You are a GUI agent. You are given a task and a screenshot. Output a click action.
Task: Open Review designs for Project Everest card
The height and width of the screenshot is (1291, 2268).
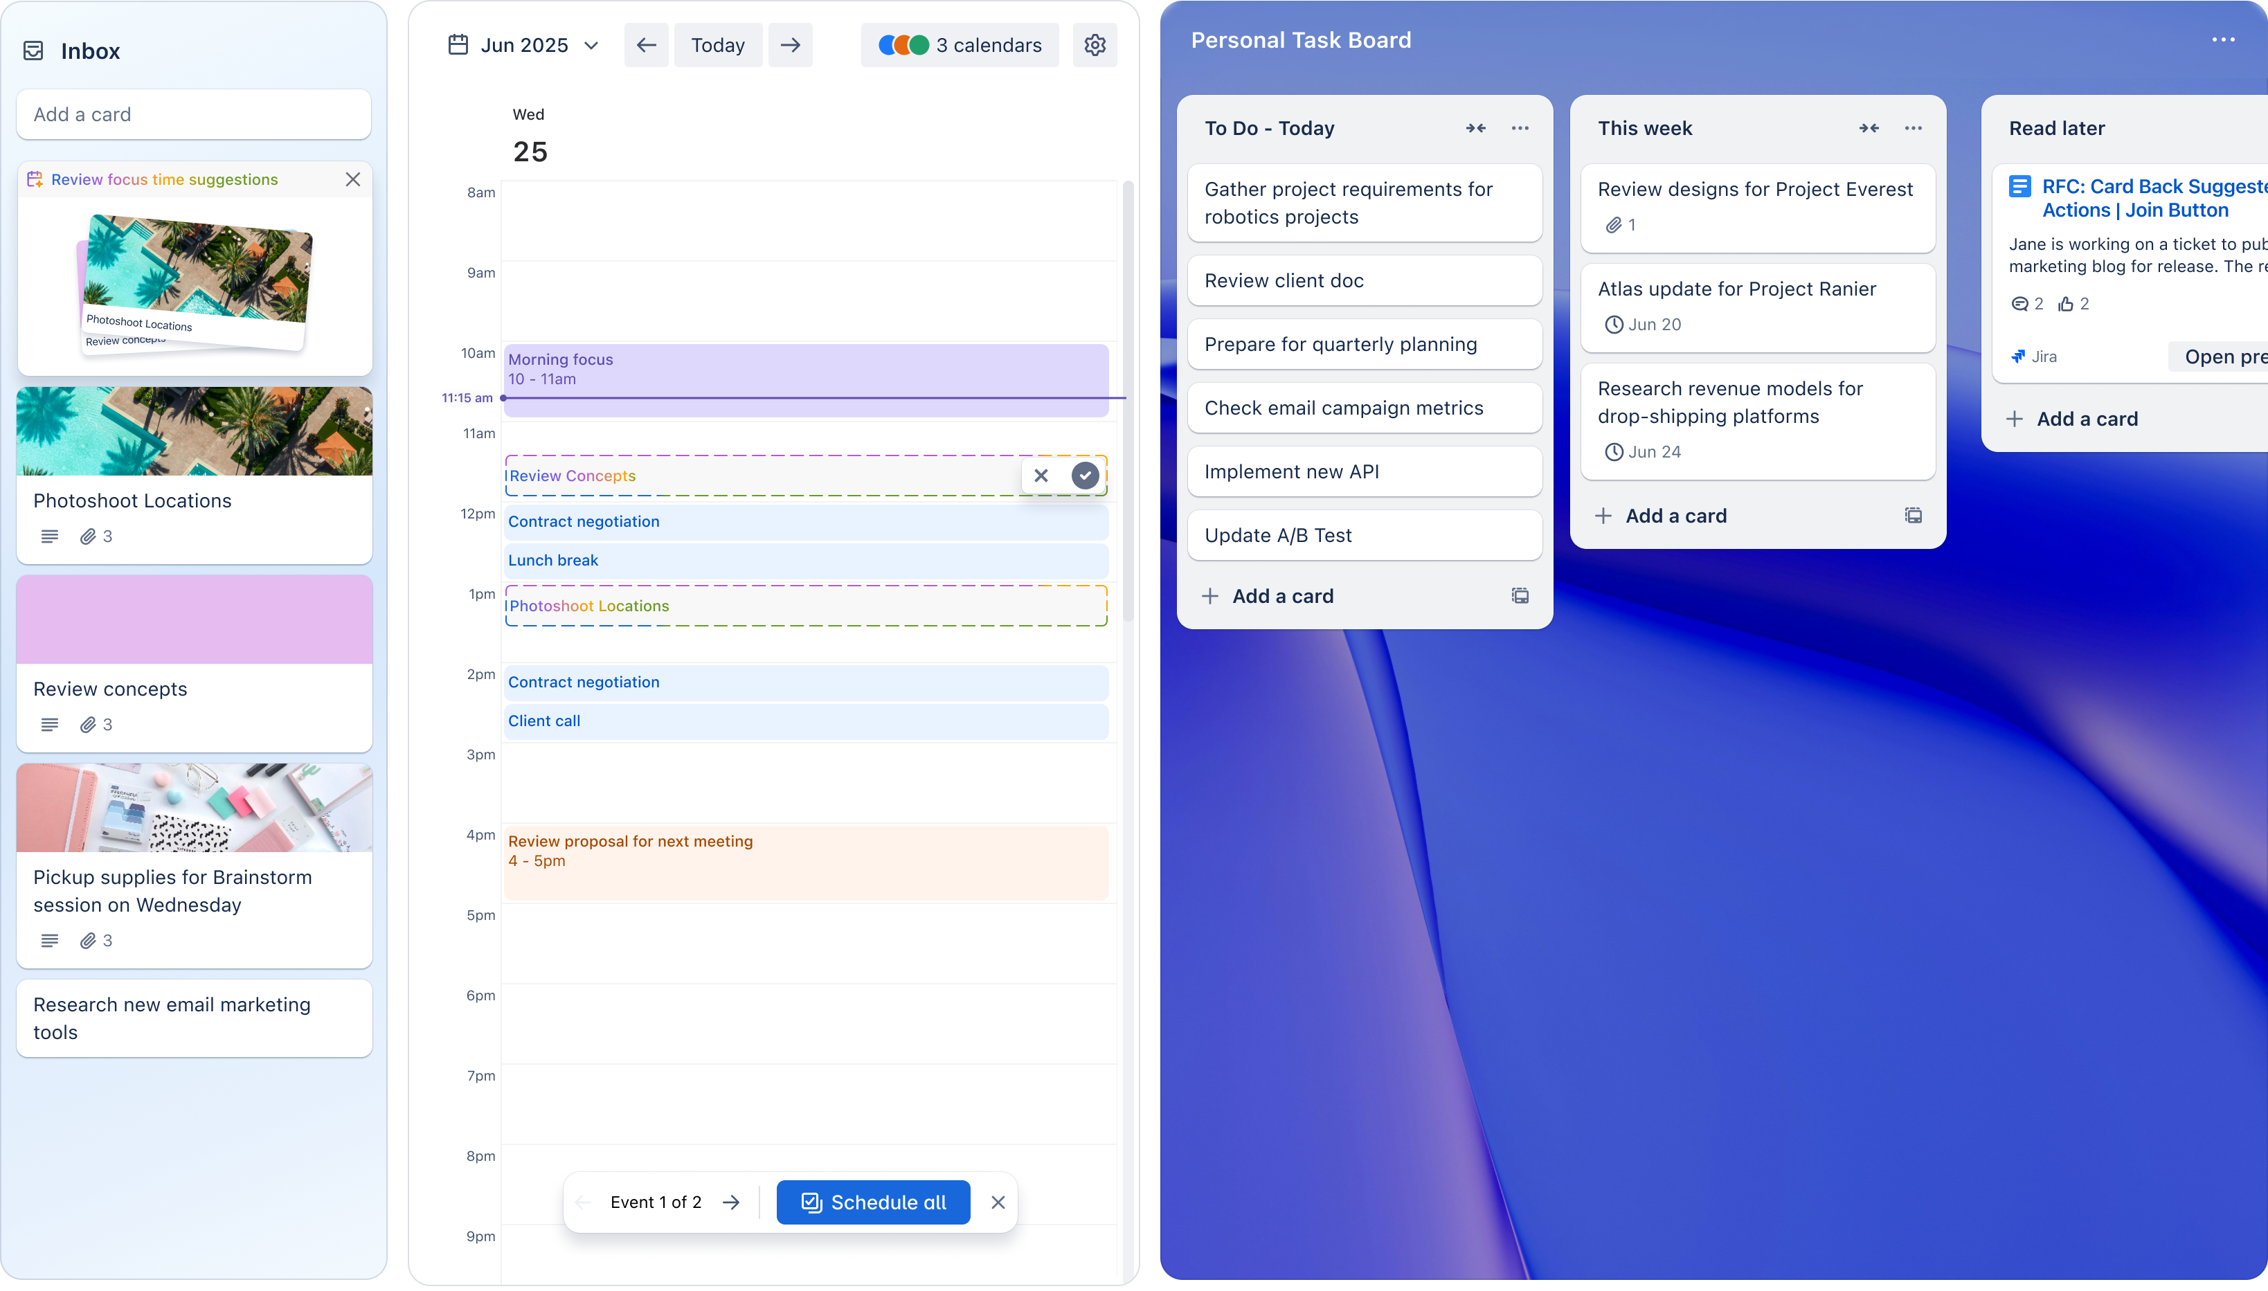click(x=1757, y=208)
